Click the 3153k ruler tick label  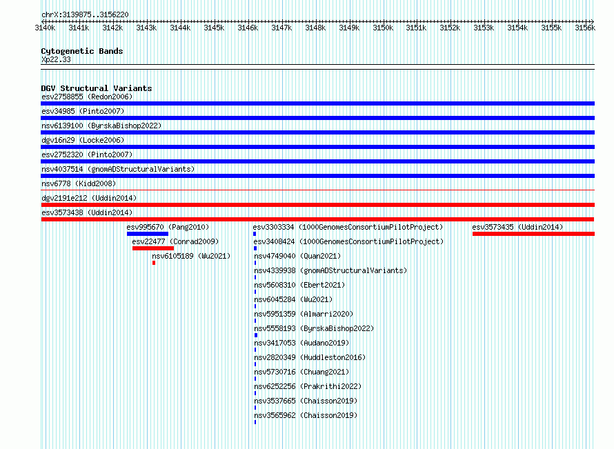point(484,28)
